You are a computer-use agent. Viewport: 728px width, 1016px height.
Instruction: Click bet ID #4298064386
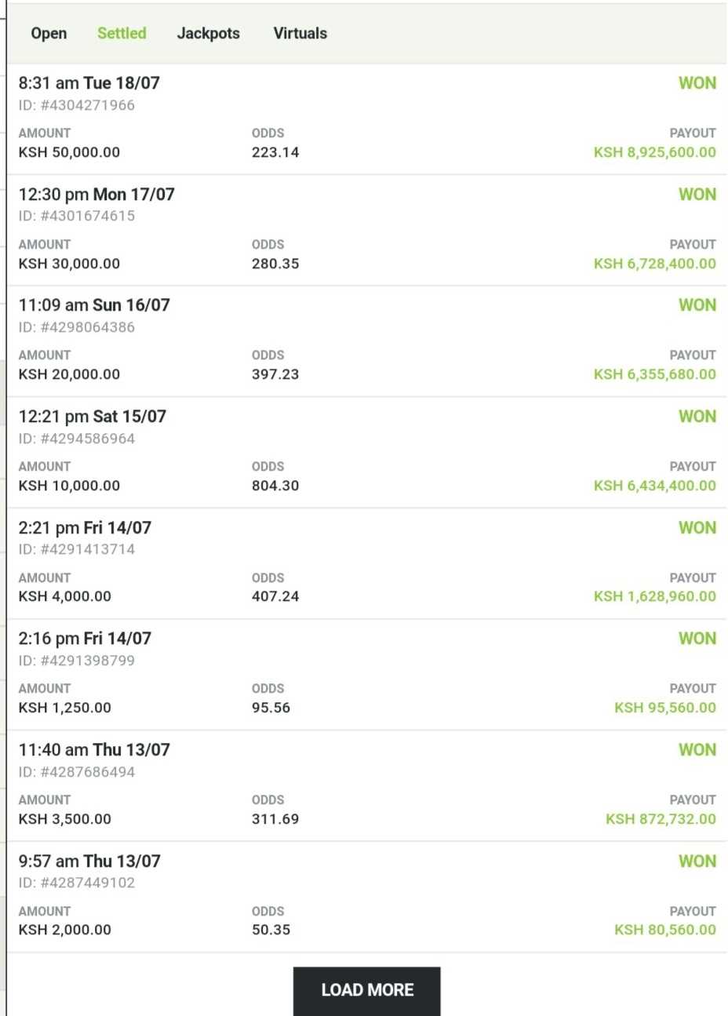[77, 327]
